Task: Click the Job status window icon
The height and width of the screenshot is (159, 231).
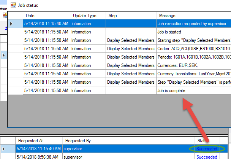Action: 13,5
